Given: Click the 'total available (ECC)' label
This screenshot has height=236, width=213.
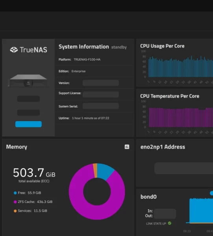Looking at the screenshot, I should pos(34,181).
